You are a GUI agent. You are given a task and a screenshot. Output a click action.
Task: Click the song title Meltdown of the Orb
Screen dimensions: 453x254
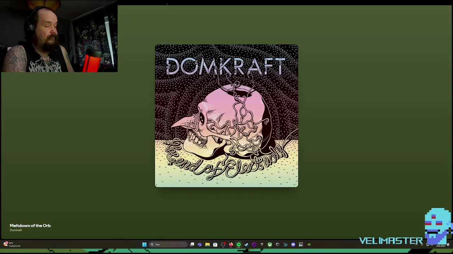[30, 225]
